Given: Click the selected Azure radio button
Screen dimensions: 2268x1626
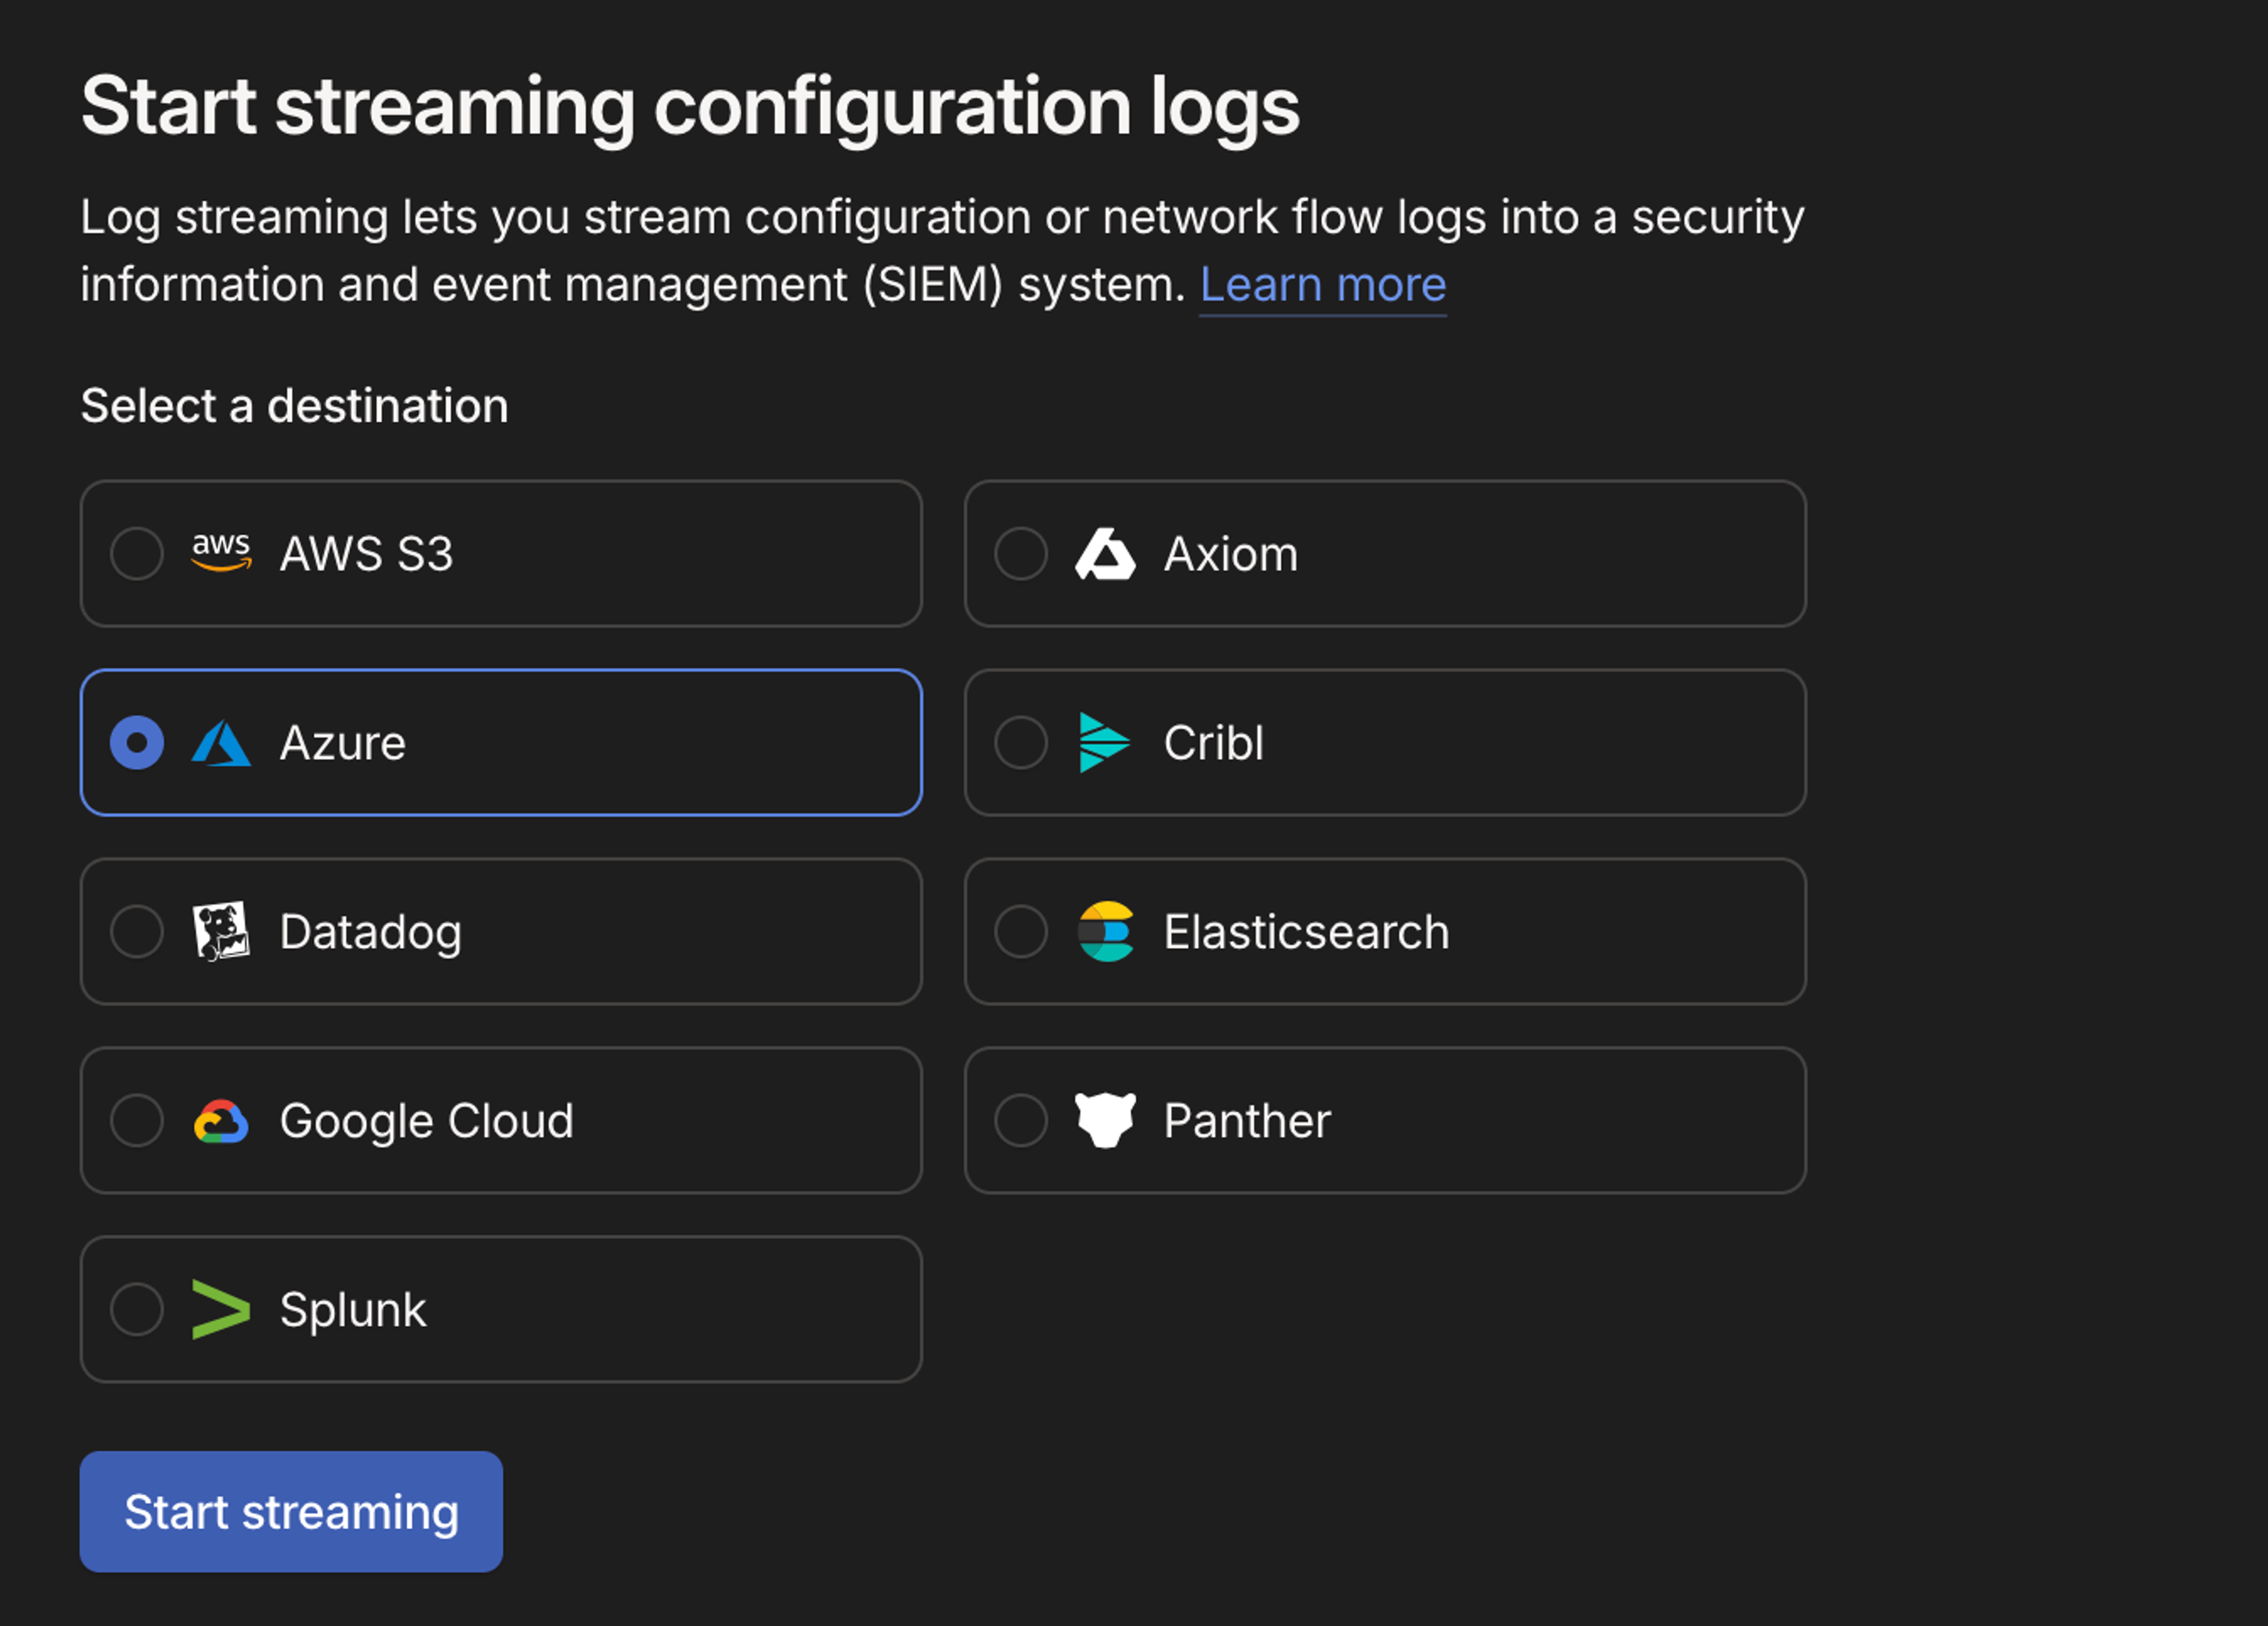Looking at the screenshot, I should tap(137, 743).
